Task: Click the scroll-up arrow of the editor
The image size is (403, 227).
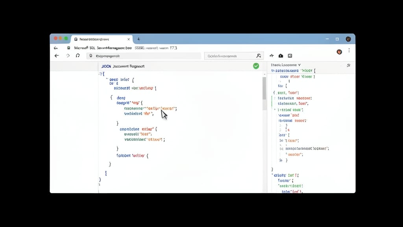Action: tap(264, 74)
